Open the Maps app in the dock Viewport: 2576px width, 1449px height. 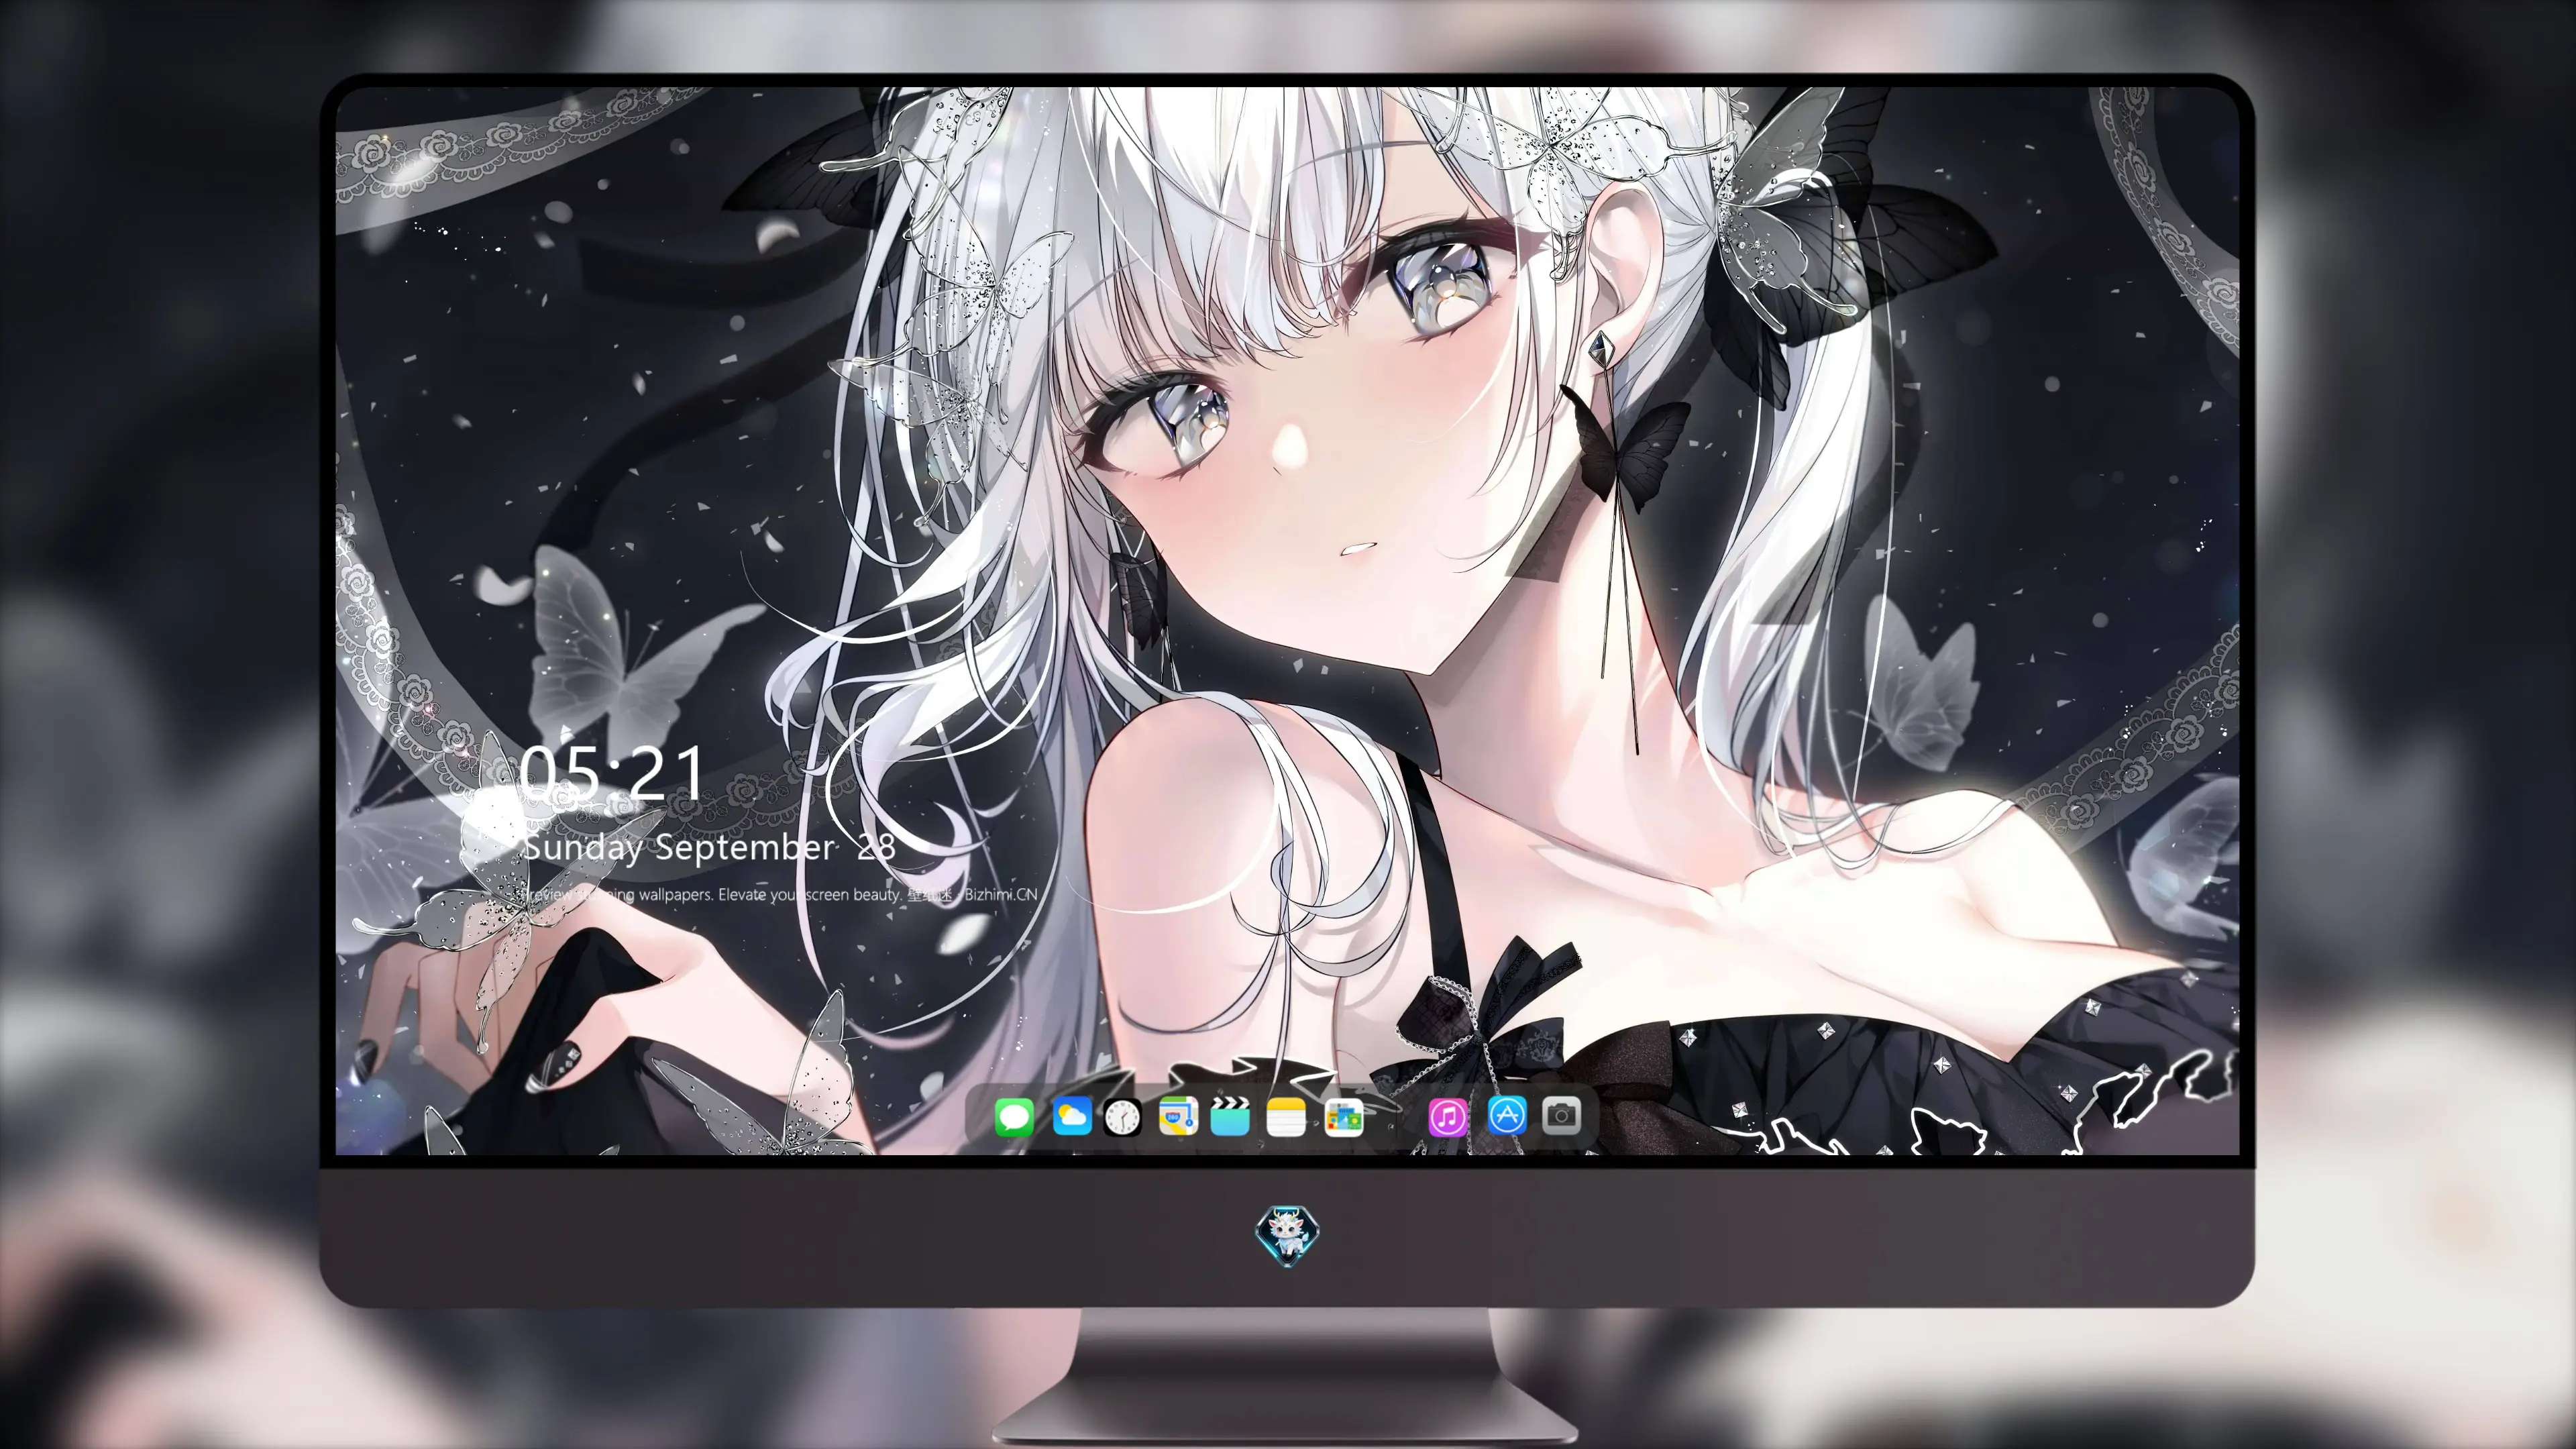point(1178,1117)
